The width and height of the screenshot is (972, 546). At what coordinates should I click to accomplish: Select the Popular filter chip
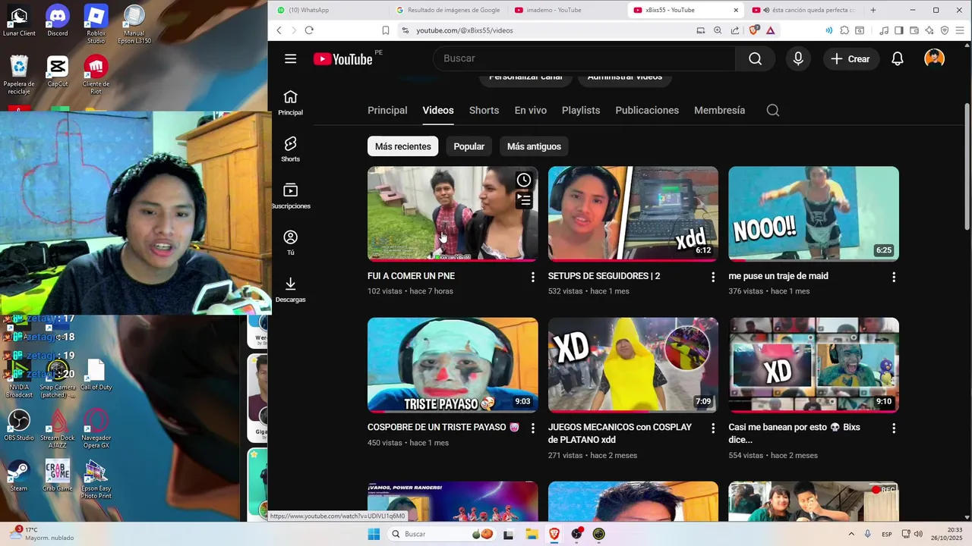[469, 146]
